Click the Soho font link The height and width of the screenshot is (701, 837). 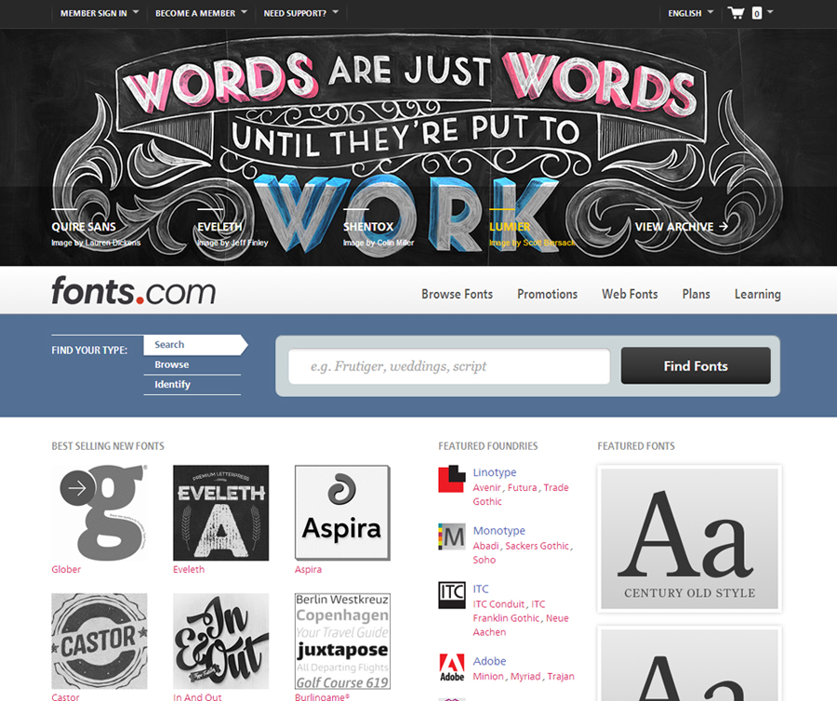pyautogui.click(x=485, y=560)
